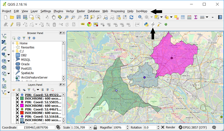Expand the Home folder in Browser Panel

tap(13, 43)
